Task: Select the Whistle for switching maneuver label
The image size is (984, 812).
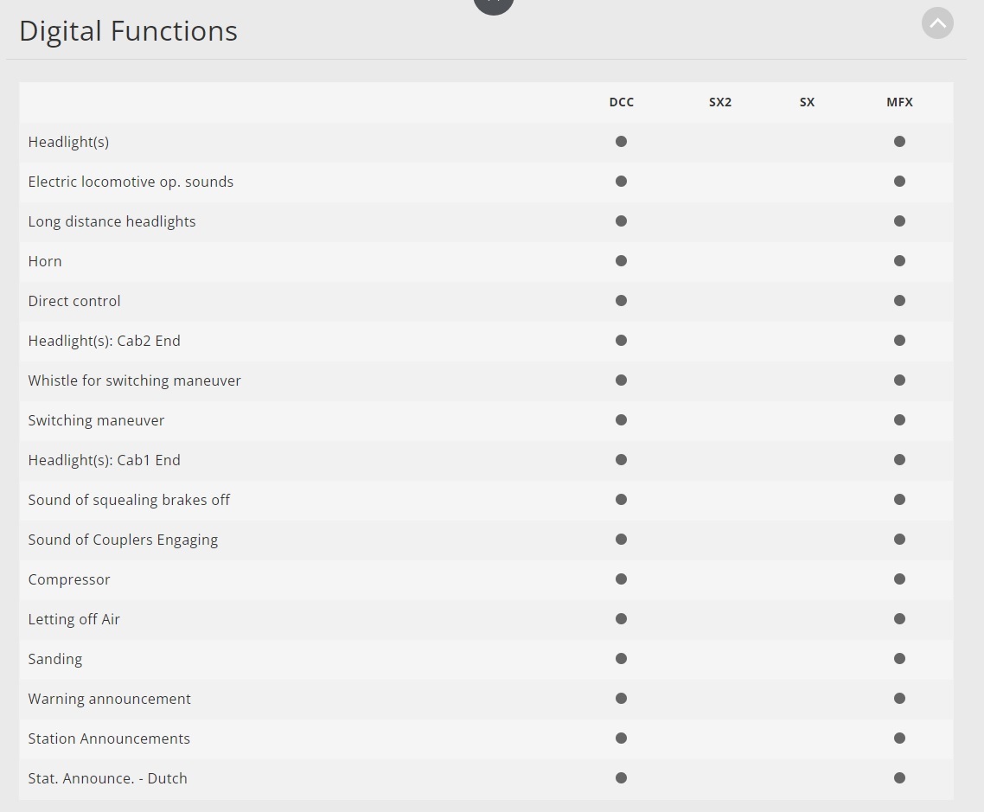Action: coord(134,380)
